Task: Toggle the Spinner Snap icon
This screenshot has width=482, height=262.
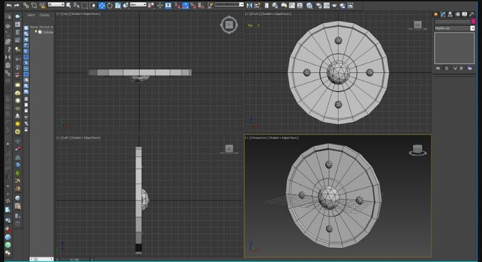Action: pos(201,5)
